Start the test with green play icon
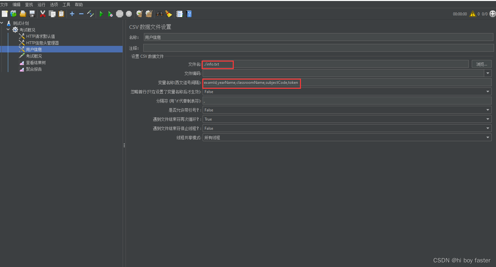The image size is (496, 267). pos(101,14)
